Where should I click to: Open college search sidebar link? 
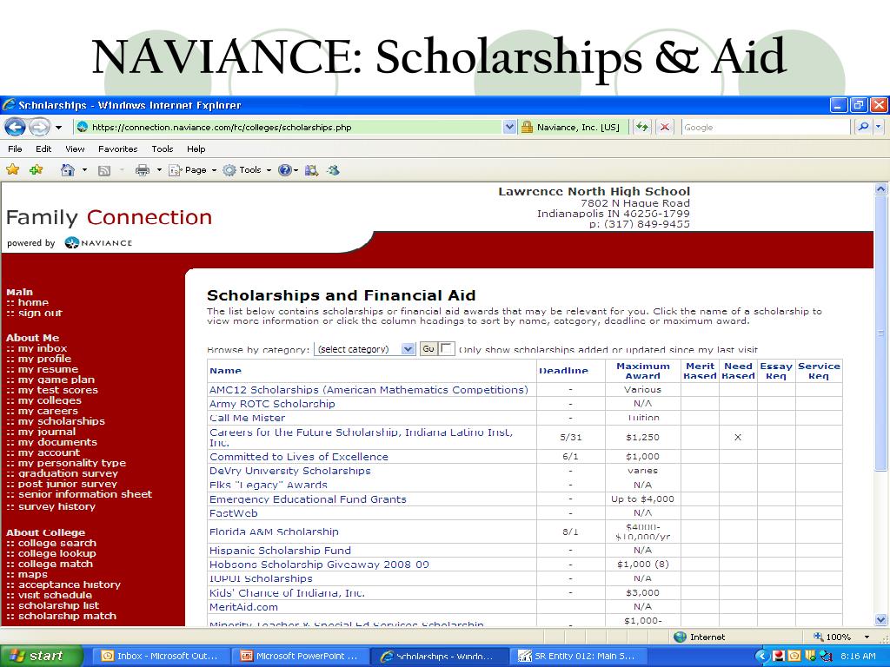[x=56, y=543]
